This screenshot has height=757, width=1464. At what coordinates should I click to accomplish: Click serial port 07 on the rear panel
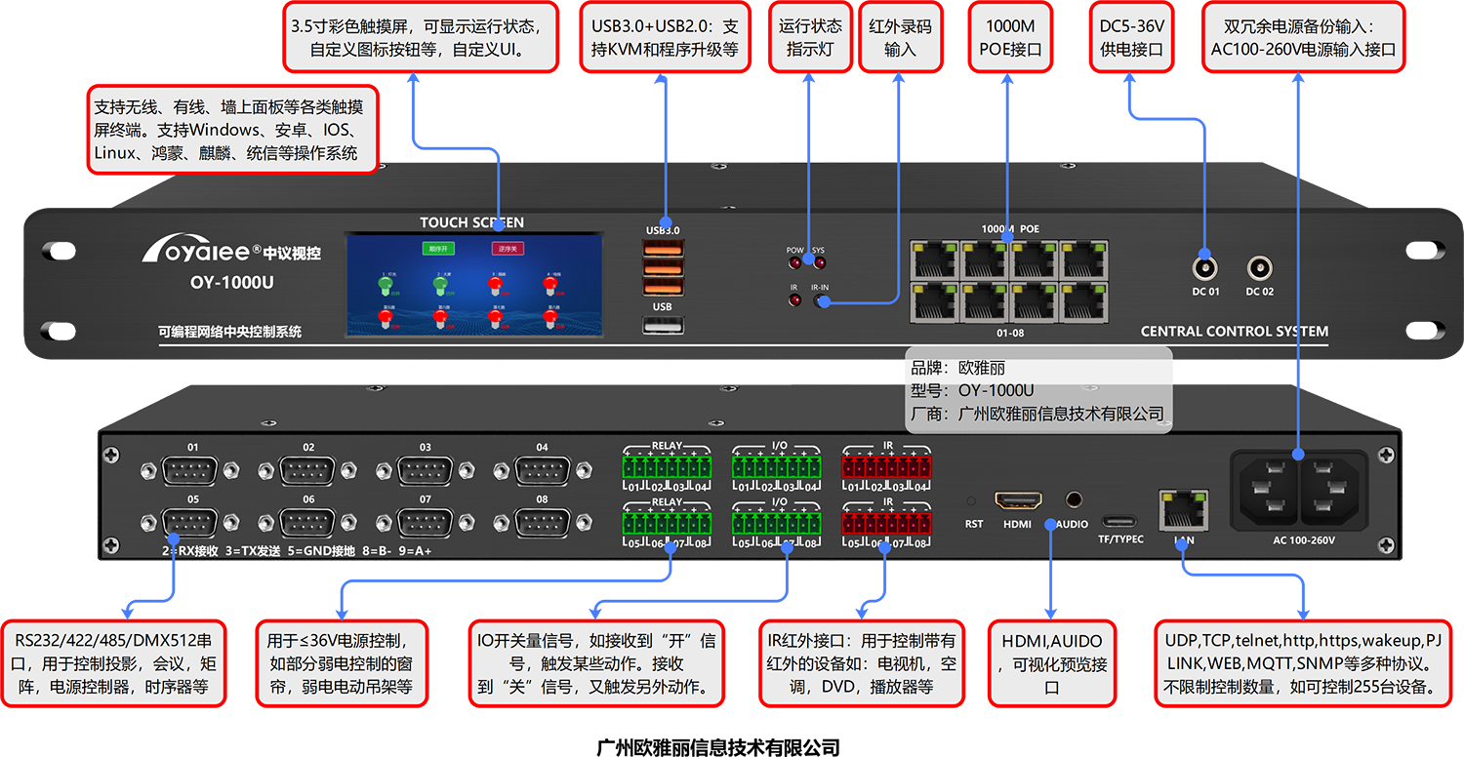pyautogui.click(x=426, y=522)
